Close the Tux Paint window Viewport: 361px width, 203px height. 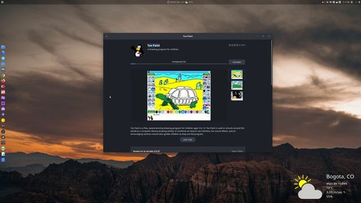point(269,36)
